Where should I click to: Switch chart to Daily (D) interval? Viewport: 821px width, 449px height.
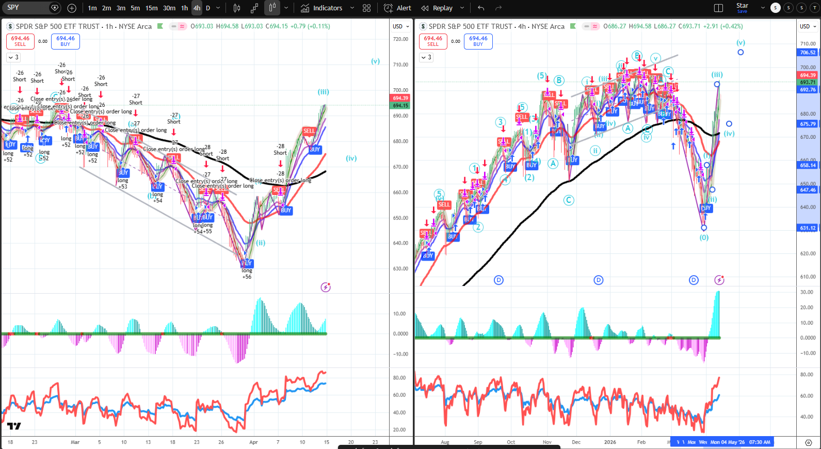[x=208, y=8]
